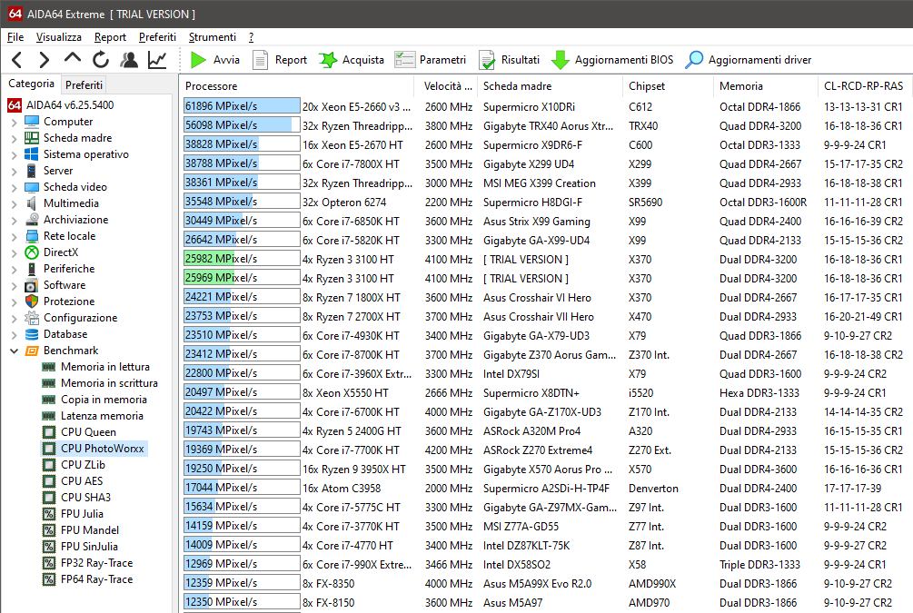Select FPU SinJulia benchmark icon
This screenshot has height=613, width=913.
49,546
